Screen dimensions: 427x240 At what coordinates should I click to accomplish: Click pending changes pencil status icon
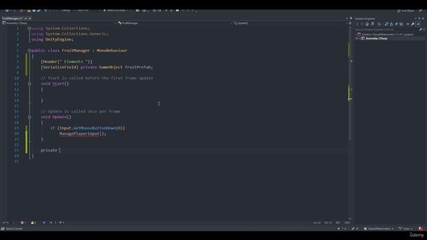(355, 229)
